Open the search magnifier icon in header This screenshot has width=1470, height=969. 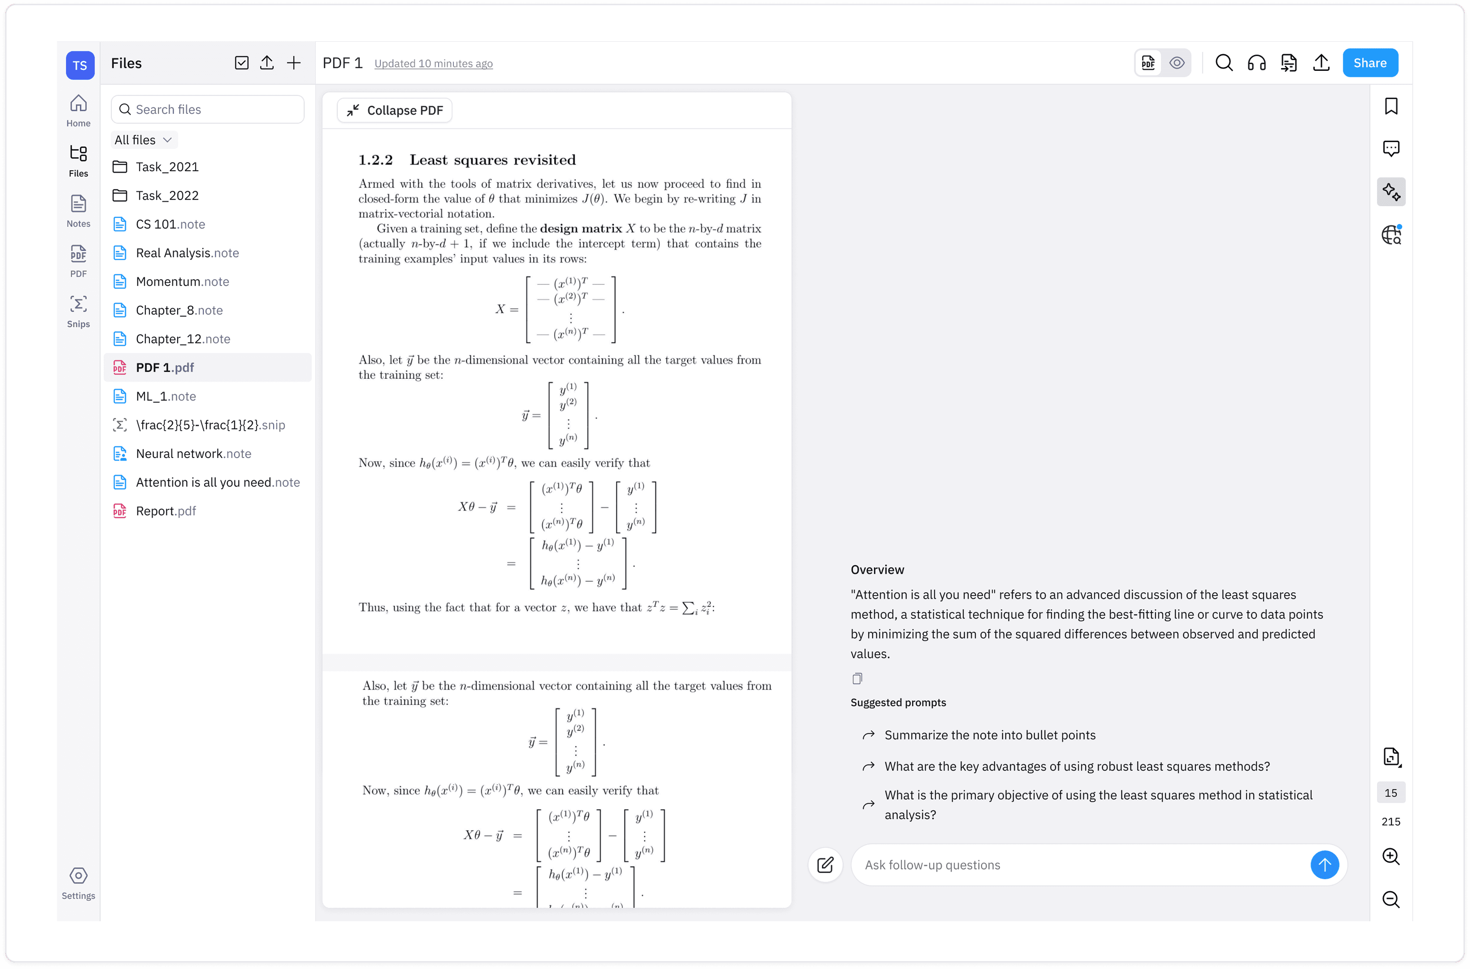[x=1223, y=63]
